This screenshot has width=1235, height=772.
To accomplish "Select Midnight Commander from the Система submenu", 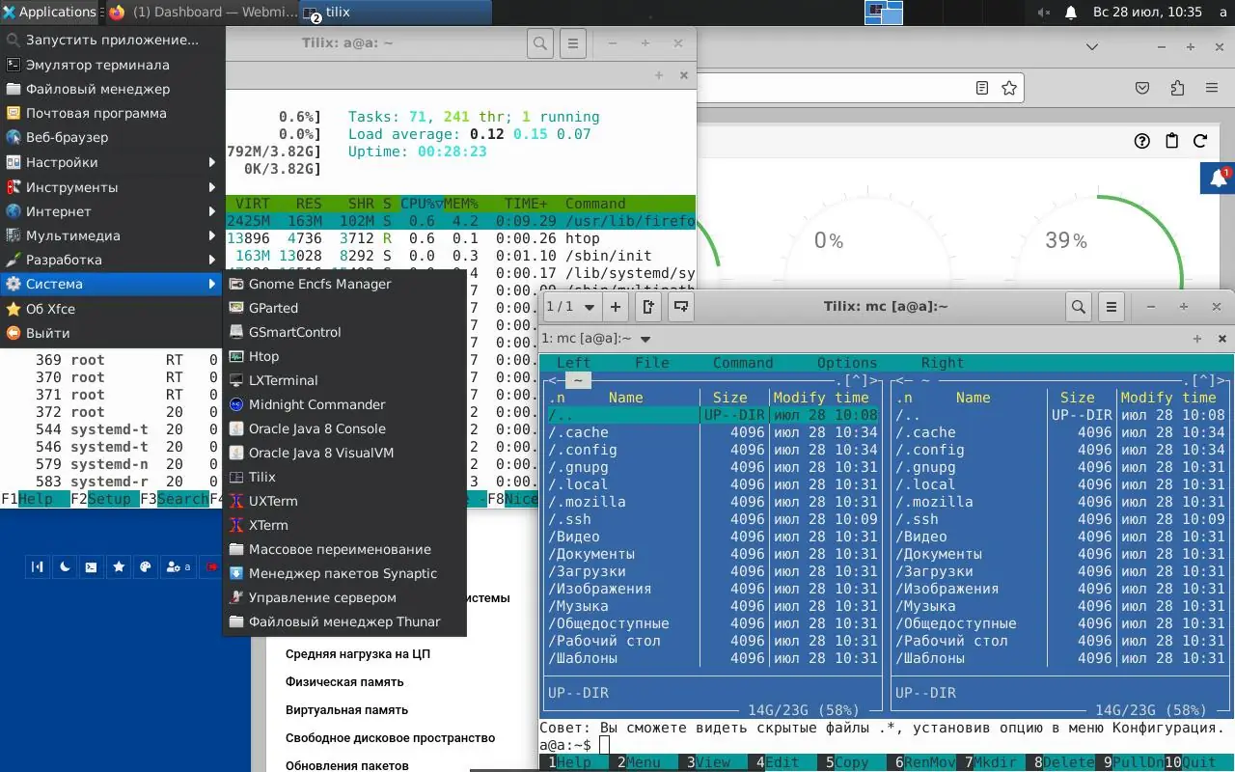I will (316, 404).
